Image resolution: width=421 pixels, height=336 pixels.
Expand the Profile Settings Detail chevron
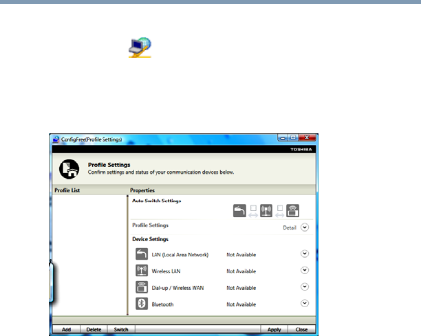click(x=305, y=227)
